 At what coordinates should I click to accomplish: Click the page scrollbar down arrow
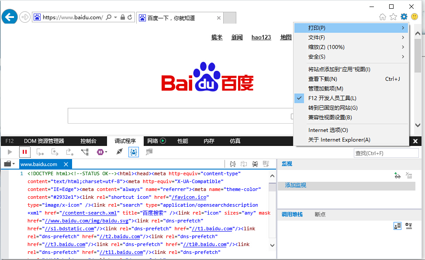click(x=418, y=125)
